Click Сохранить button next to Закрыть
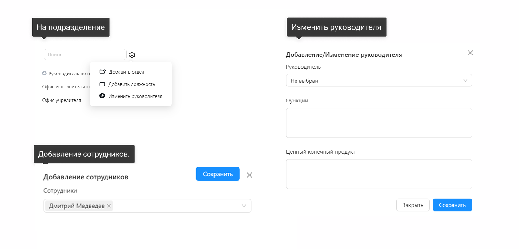 [452, 205]
